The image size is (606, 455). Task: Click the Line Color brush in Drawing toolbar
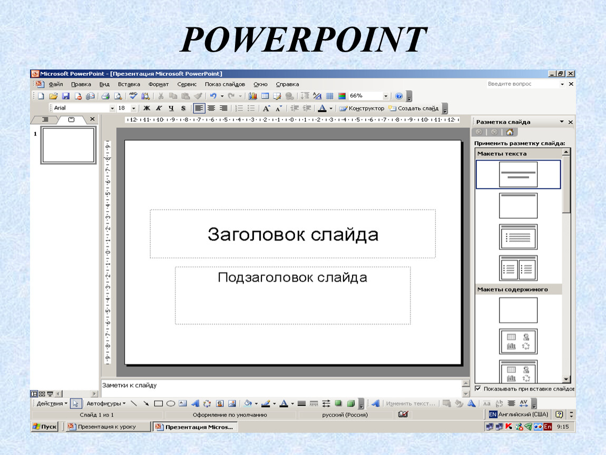point(266,403)
